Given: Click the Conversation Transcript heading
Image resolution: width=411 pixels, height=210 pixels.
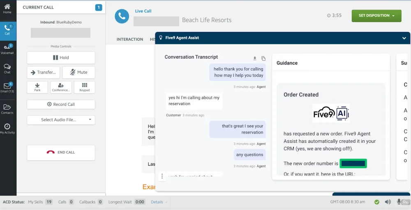Looking at the screenshot, I should (191, 57).
